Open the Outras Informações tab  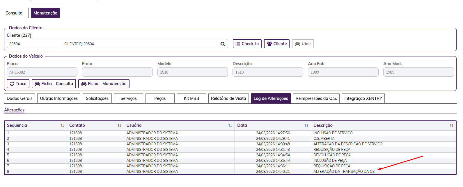click(x=59, y=98)
